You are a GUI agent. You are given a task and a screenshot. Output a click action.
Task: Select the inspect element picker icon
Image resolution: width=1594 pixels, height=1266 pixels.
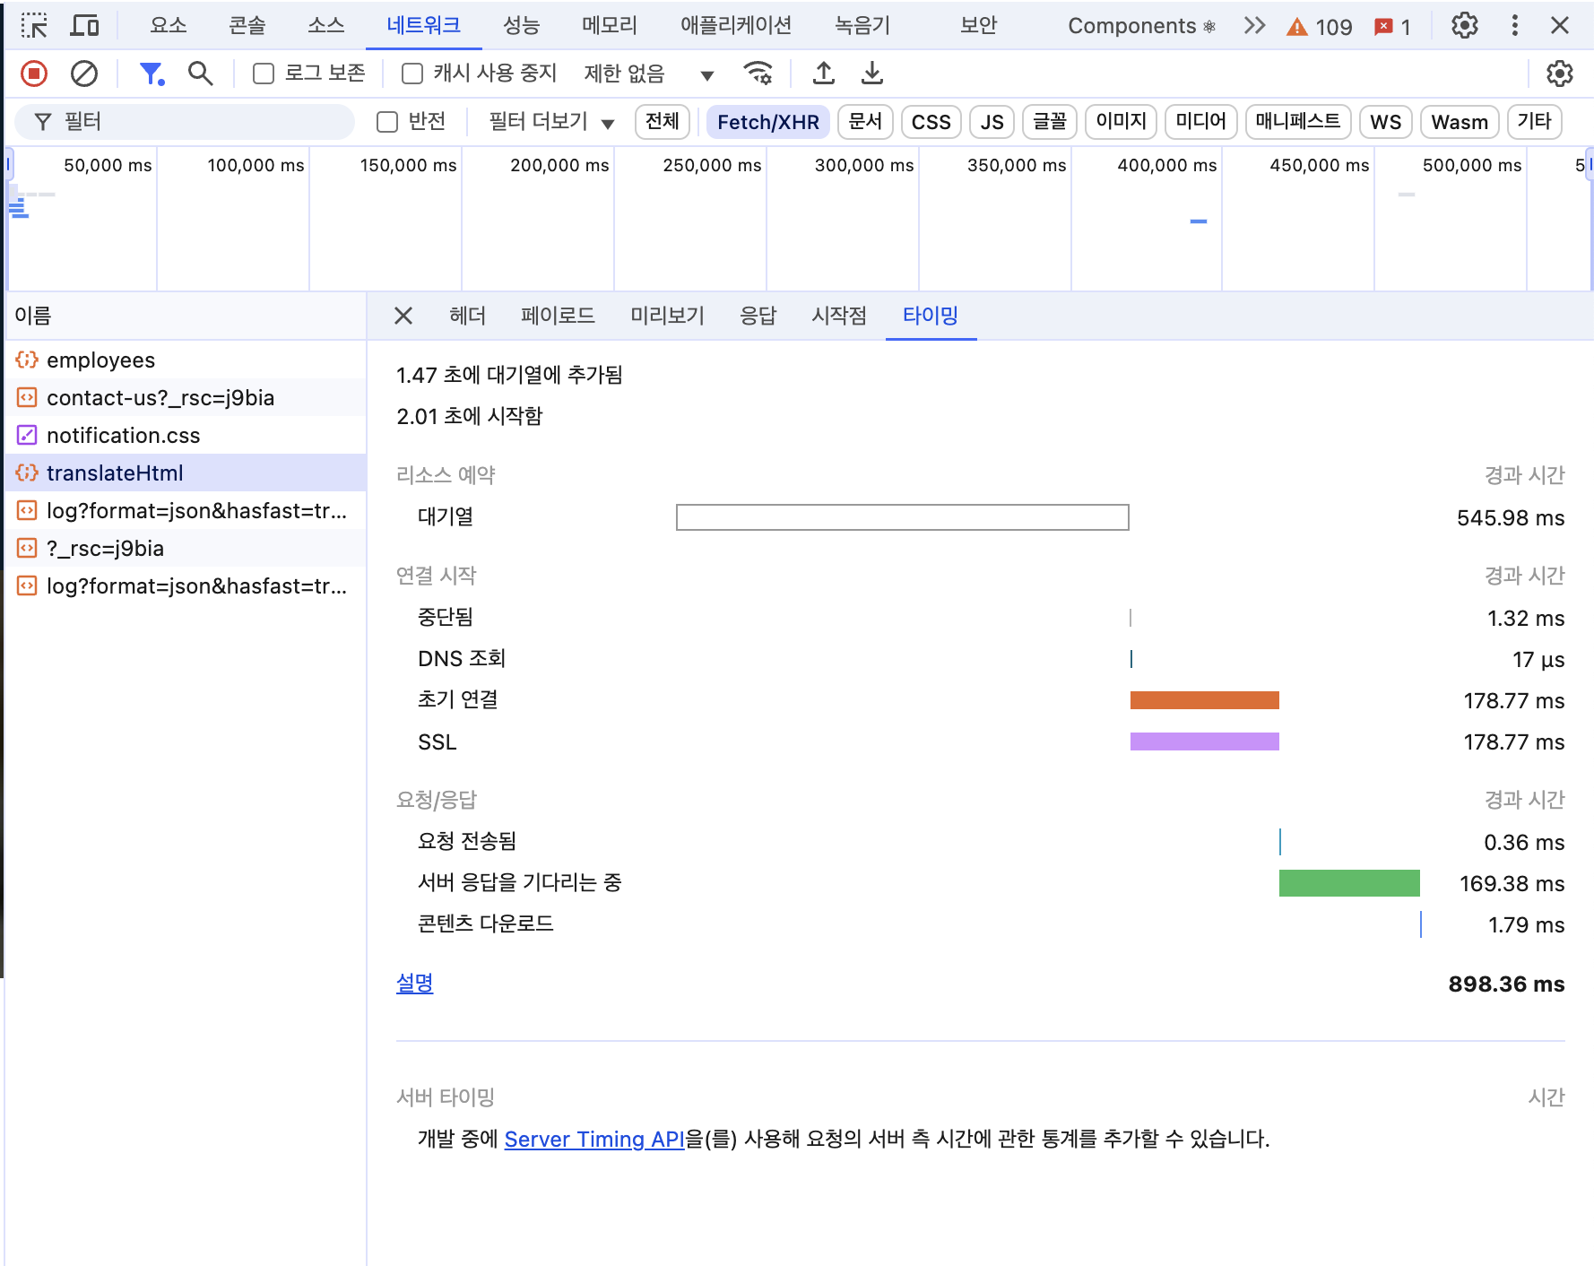(x=34, y=26)
